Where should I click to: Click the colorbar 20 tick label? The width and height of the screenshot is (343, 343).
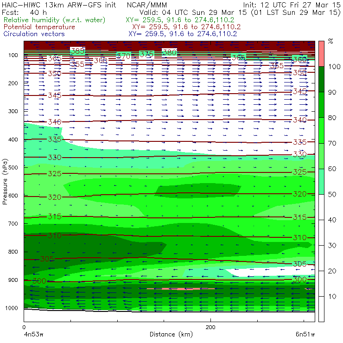(x=332, y=271)
